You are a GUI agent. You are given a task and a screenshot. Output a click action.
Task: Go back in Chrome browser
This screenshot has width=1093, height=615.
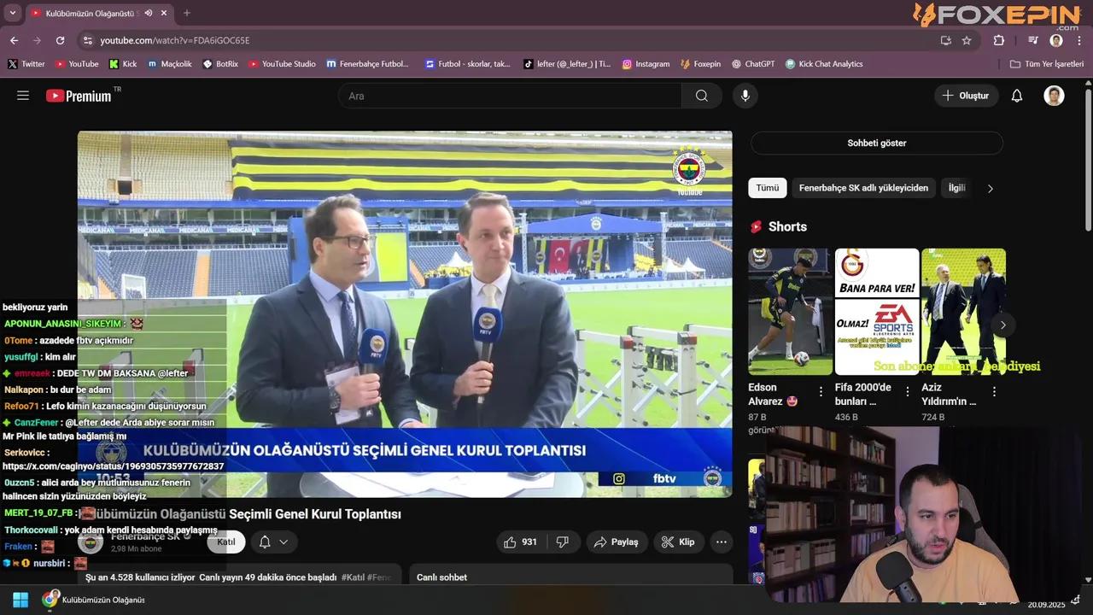coord(14,40)
